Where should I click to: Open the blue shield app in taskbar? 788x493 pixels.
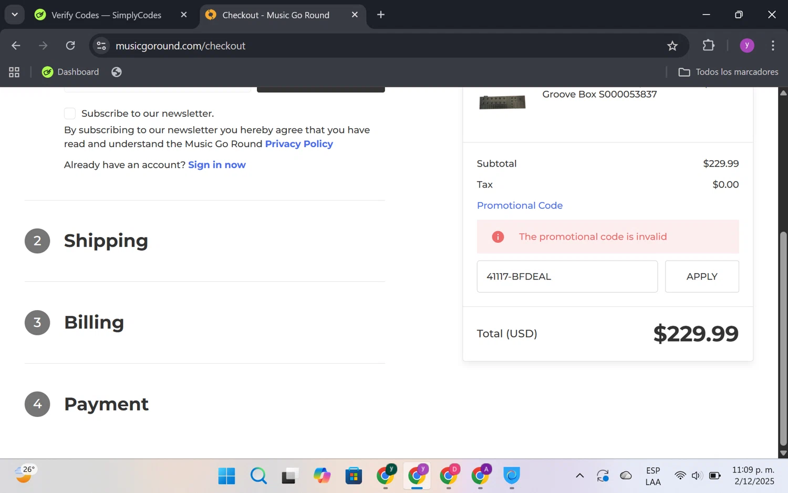click(512, 476)
